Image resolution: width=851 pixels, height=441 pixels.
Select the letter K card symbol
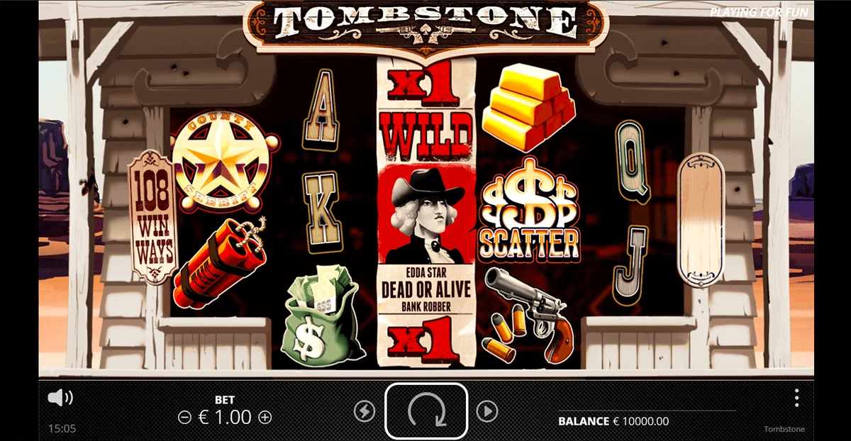321,211
